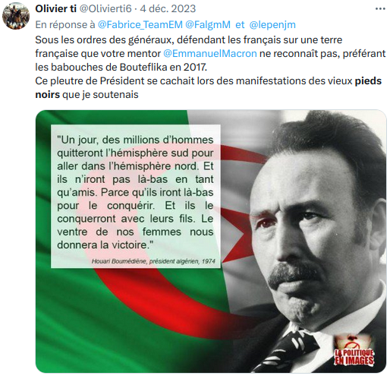This screenshot has width=390, height=382.
Task: Open the display name Olivier ti
Action: [x=55, y=9]
